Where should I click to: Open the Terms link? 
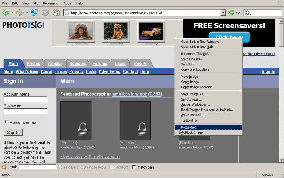[x=61, y=71]
